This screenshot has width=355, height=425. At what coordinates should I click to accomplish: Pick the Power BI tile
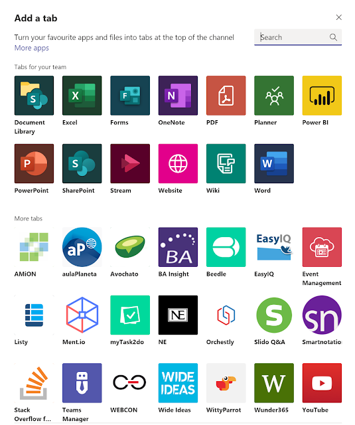(x=322, y=96)
